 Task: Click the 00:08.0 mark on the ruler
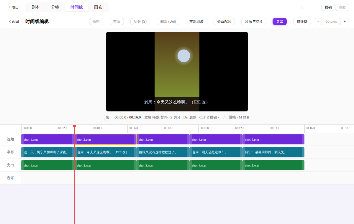[x=169, y=128]
